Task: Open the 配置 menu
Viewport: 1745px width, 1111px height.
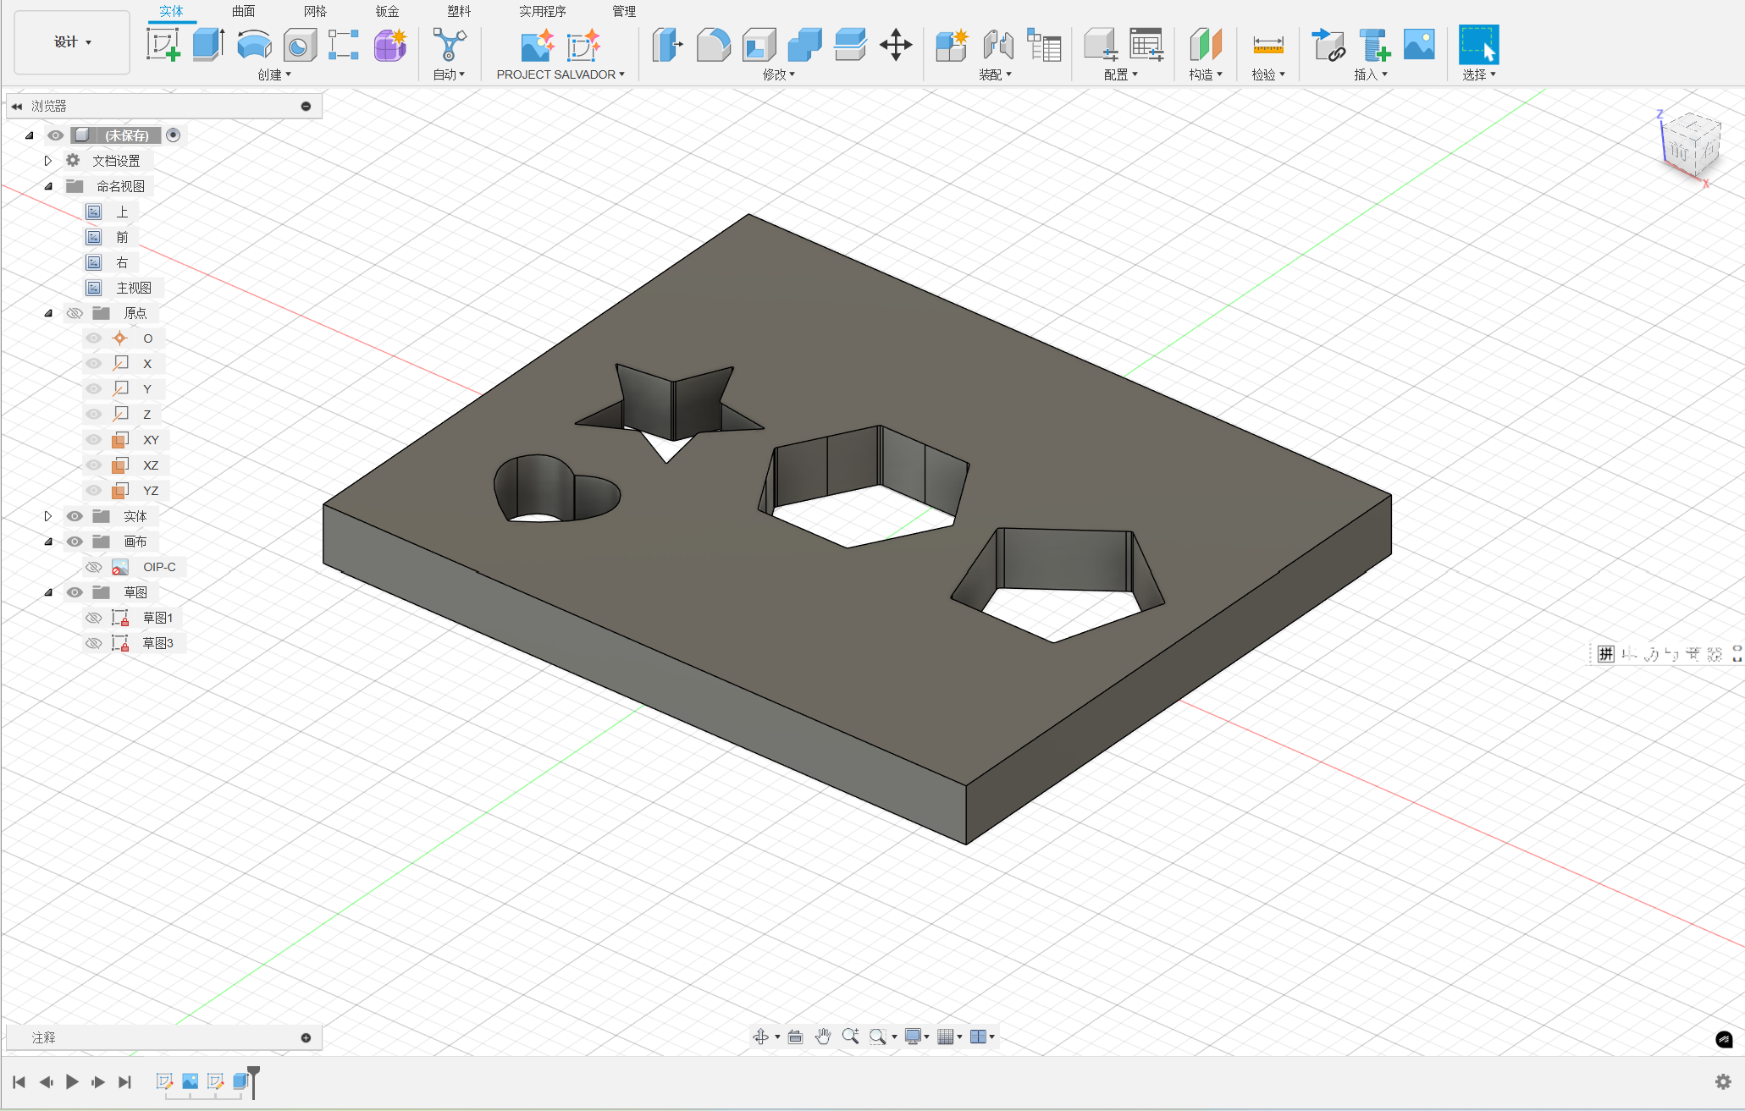Action: (1120, 74)
